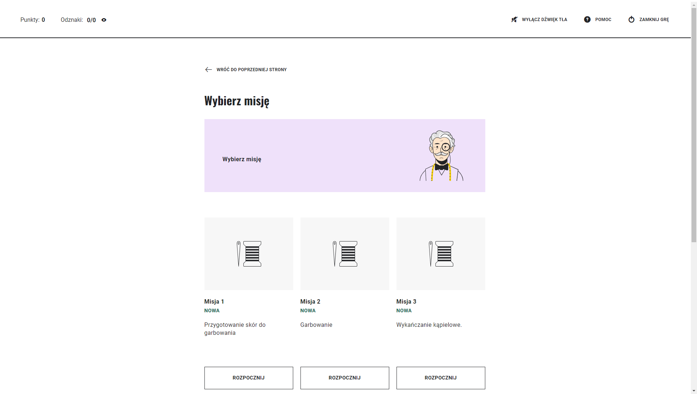Go back via Wróć do poprzedniej strony
This screenshot has width=697, height=394.
click(251, 70)
